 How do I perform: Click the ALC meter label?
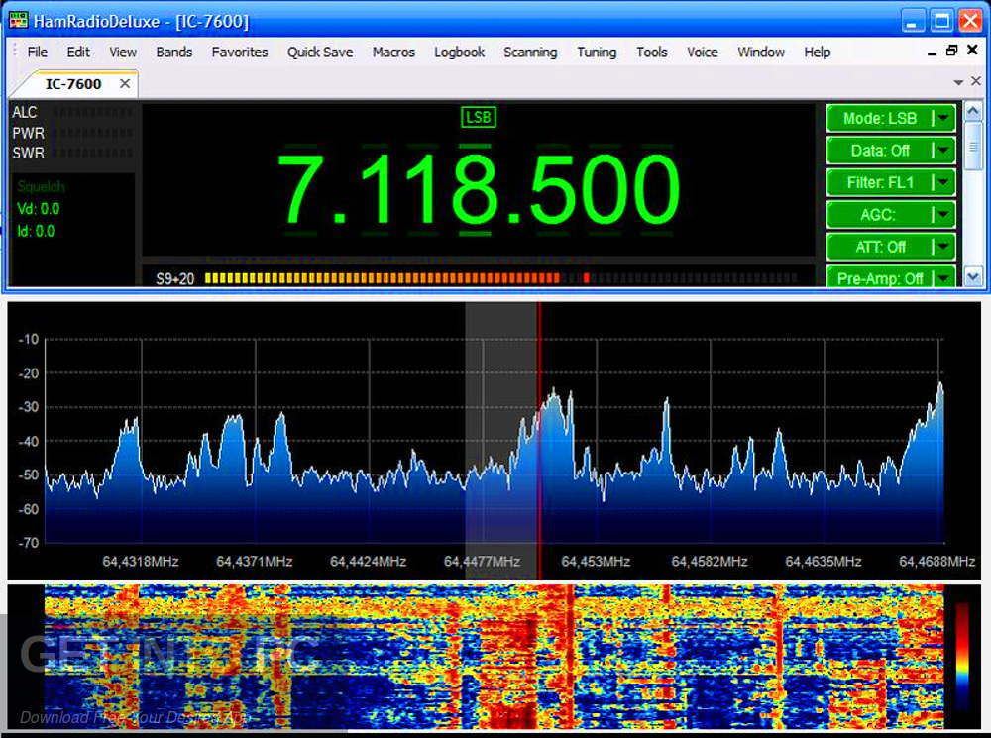pos(25,113)
